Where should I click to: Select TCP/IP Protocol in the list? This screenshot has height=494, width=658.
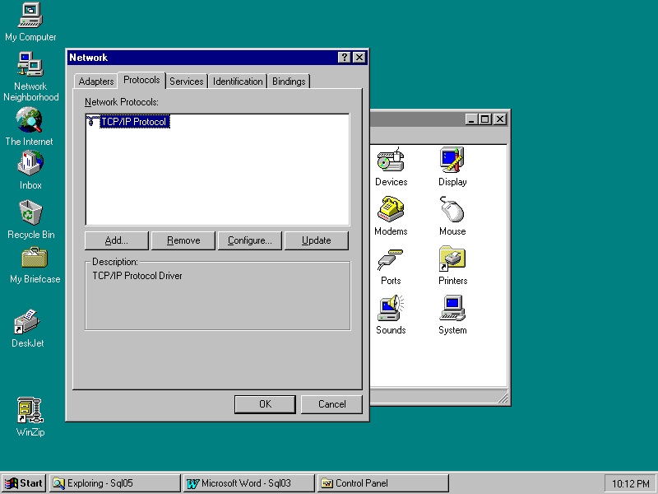pyautogui.click(x=133, y=122)
